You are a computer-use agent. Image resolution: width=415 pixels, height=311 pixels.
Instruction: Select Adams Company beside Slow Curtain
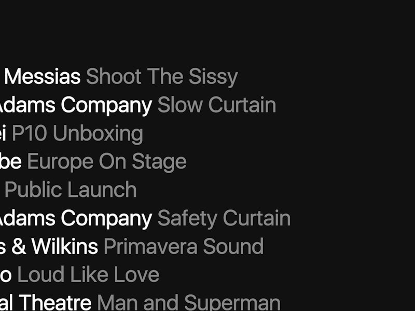click(75, 105)
